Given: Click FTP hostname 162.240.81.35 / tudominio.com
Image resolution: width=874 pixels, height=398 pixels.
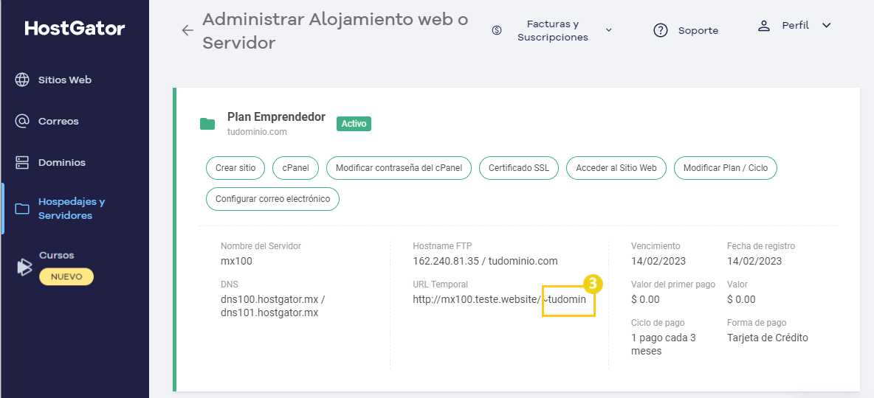Looking at the screenshot, I should click(485, 260).
